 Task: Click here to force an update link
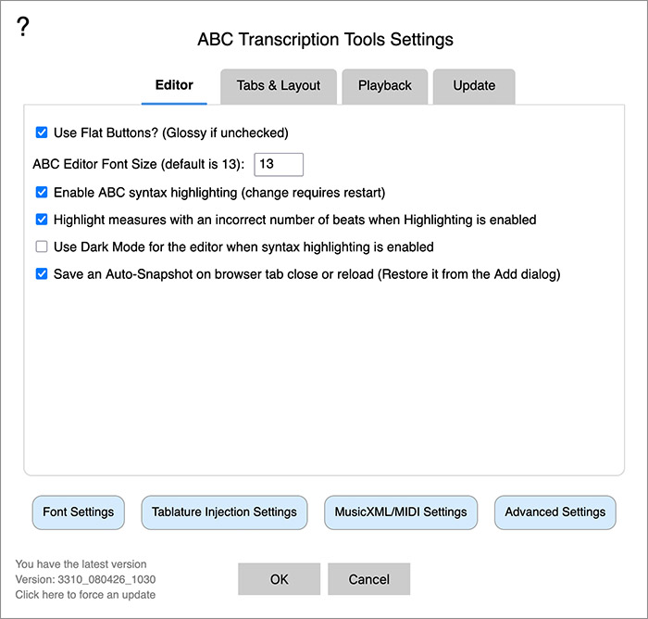(x=85, y=595)
